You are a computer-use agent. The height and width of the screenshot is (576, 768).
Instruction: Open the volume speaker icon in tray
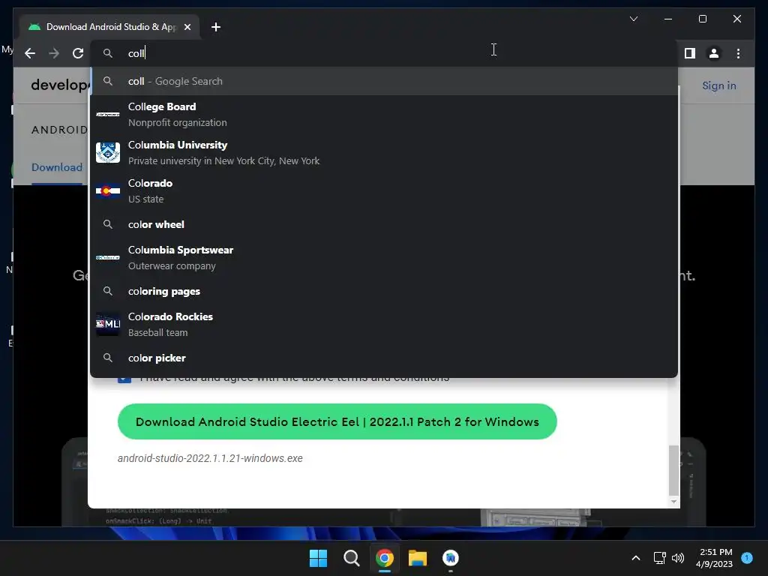pyautogui.click(x=678, y=558)
